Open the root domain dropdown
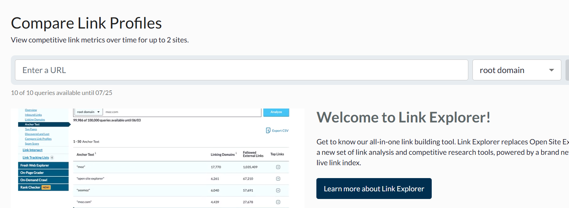Viewport: 569px width, 208px height. [517, 70]
